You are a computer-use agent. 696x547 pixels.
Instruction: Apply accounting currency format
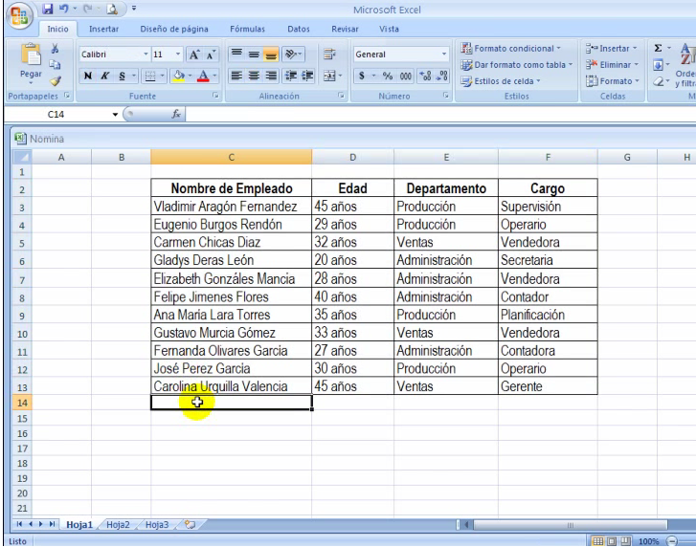pos(362,76)
